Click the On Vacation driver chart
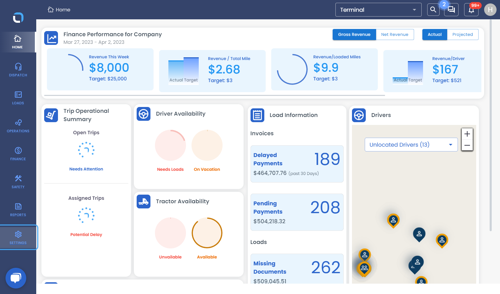 tap(207, 145)
